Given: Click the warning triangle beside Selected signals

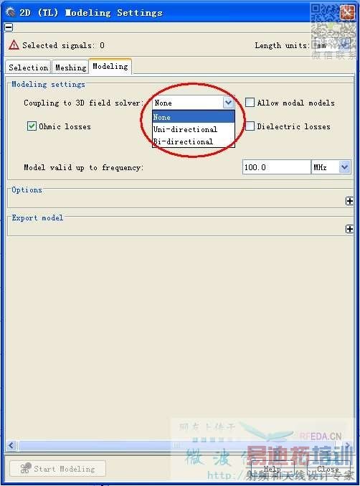Looking at the screenshot, I should click(x=14, y=45).
